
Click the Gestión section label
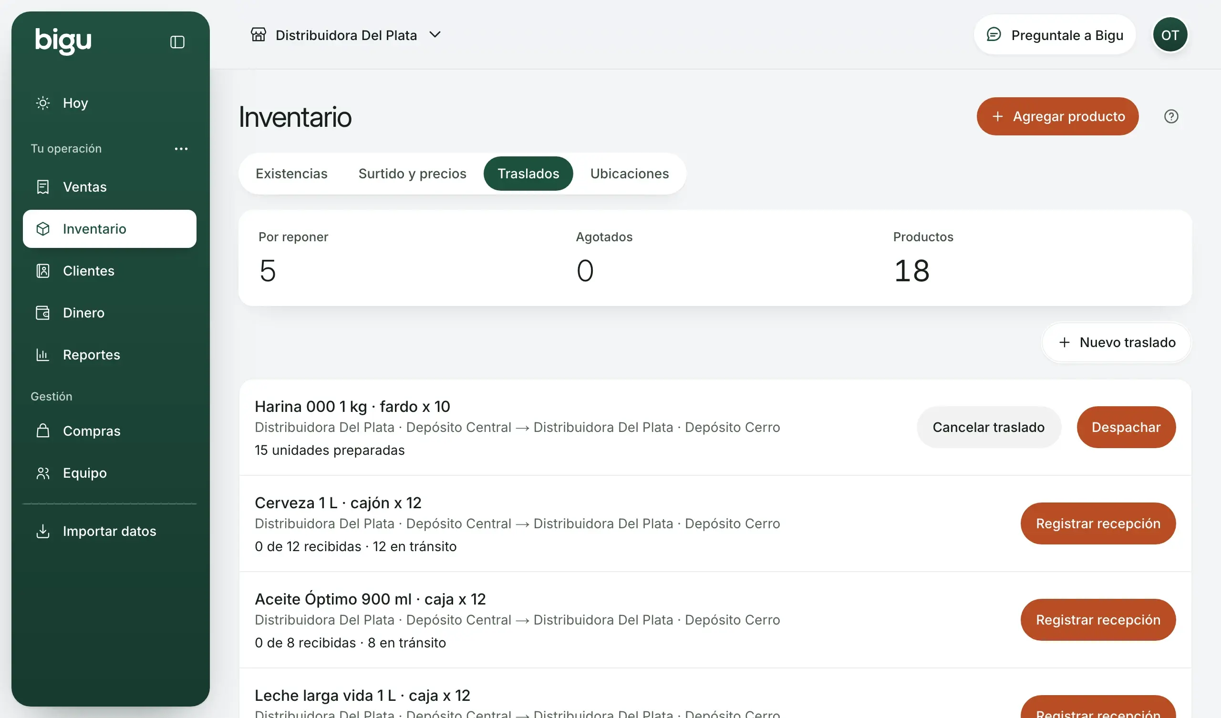[52, 397]
